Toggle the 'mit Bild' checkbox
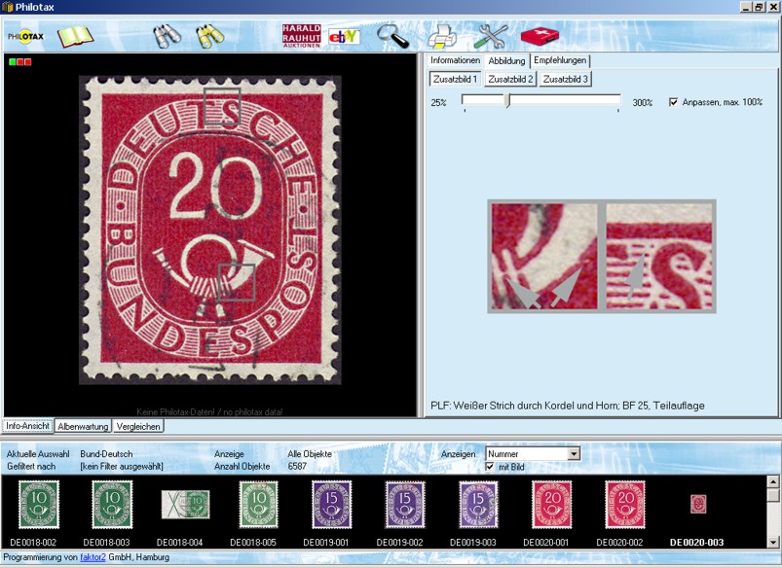 click(x=490, y=467)
